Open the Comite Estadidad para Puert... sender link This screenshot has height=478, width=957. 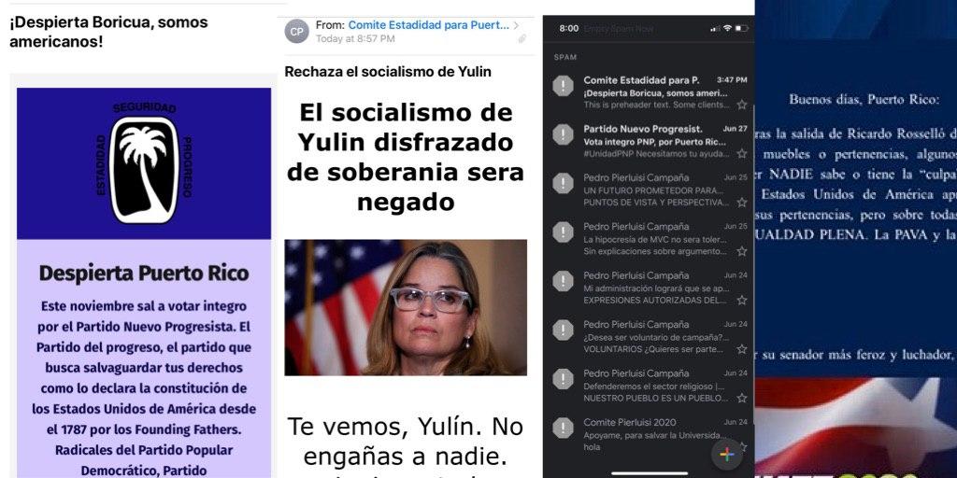click(428, 25)
